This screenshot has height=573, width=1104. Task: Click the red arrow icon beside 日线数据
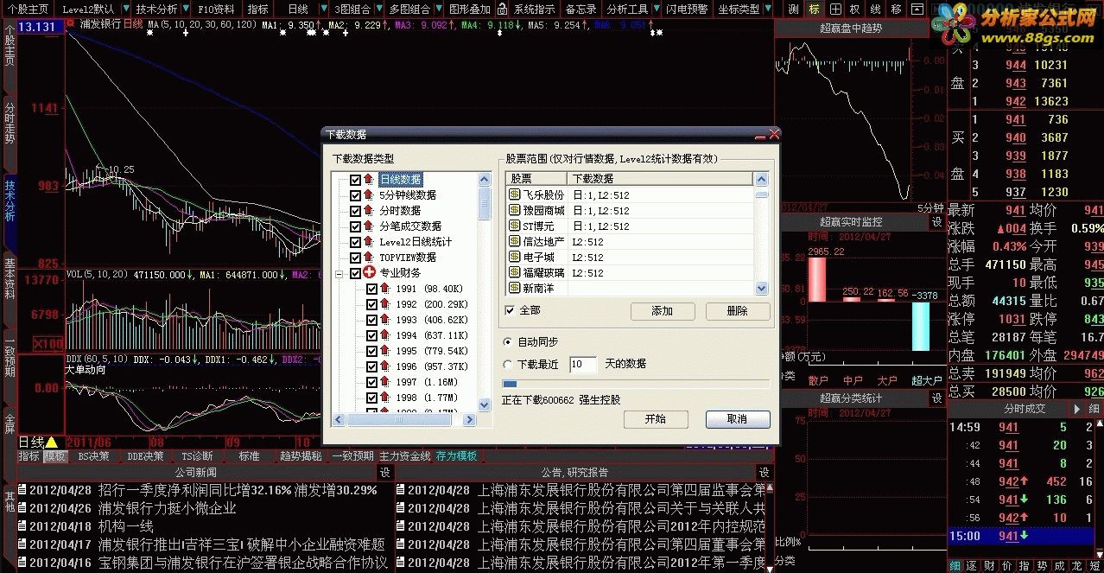[369, 180]
